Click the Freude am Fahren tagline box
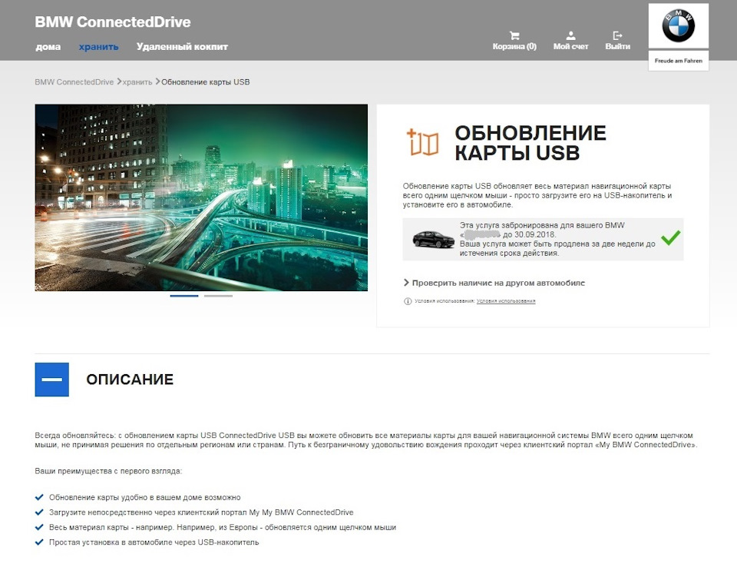The image size is (737, 577). [x=678, y=61]
